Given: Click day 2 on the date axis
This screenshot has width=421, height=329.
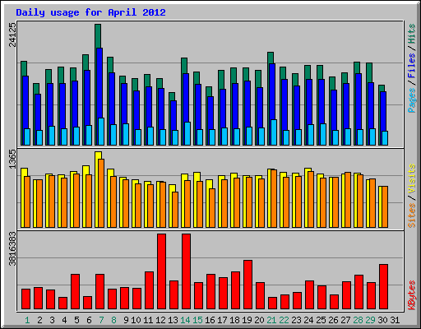Looking at the screenshot, I should 39,320.
